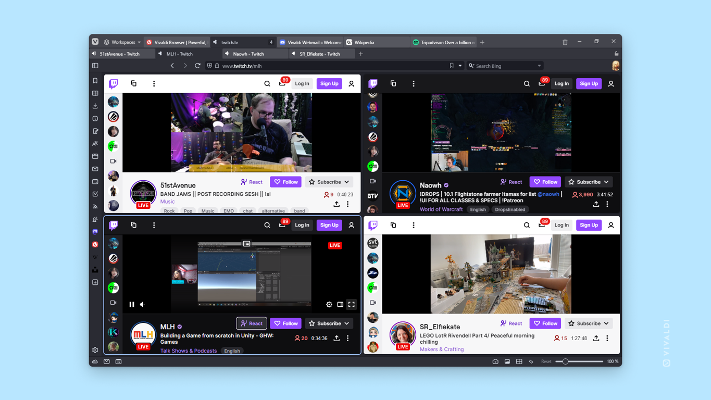Image resolution: width=711 pixels, height=400 pixels.
Task: Switch to the Tripadvisor tab
Action: [443, 42]
